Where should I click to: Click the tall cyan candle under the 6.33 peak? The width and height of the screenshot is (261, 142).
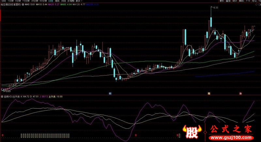[x=211, y=22]
